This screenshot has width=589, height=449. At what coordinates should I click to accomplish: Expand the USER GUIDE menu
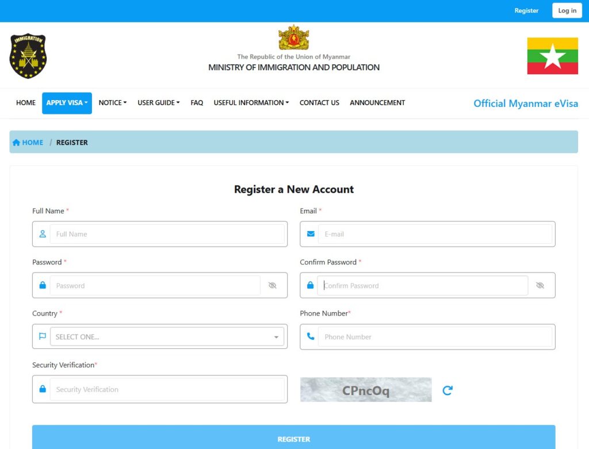coord(158,103)
